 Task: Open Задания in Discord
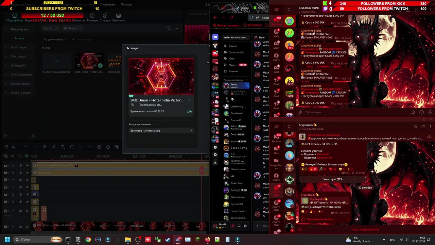click(236, 71)
